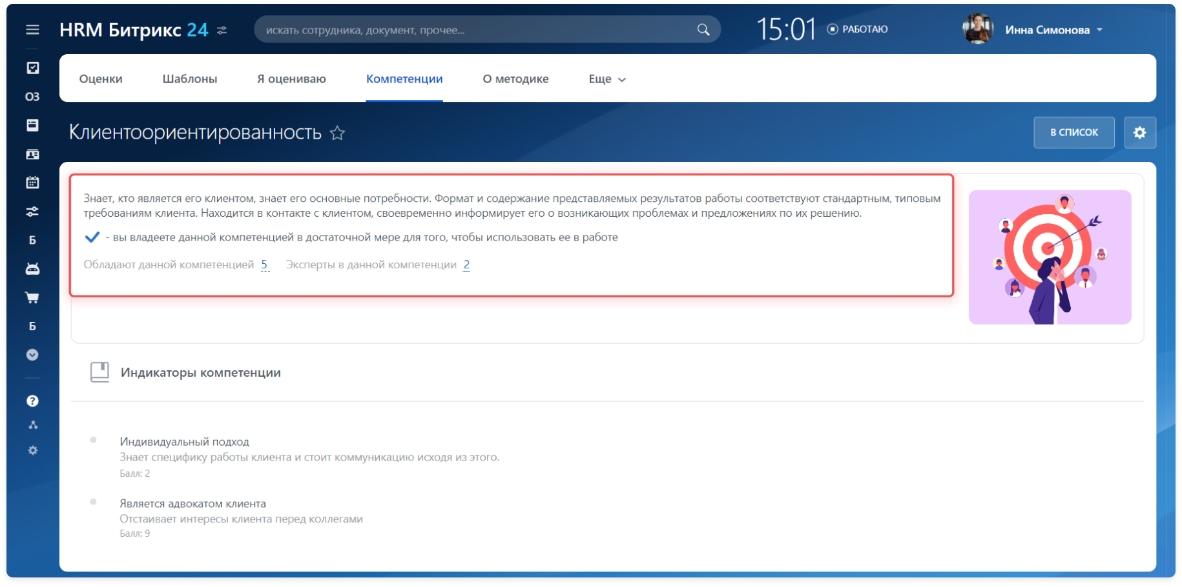Click the sliders icon next to Битрикс 24 logo
This screenshot has height=587, width=1182.
coord(222,30)
